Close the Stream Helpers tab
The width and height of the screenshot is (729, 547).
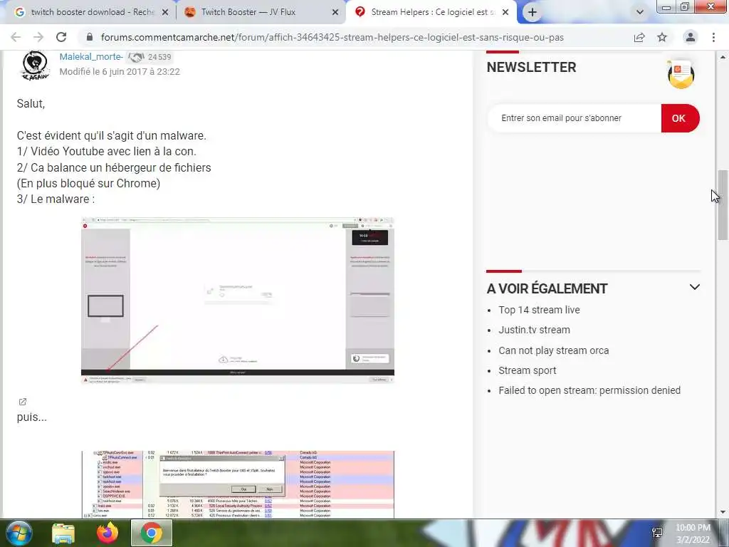tap(505, 13)
